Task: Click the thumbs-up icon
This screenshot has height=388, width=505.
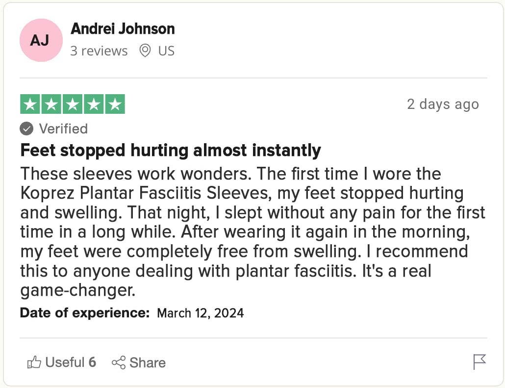Action: click(x=34, y=362)
